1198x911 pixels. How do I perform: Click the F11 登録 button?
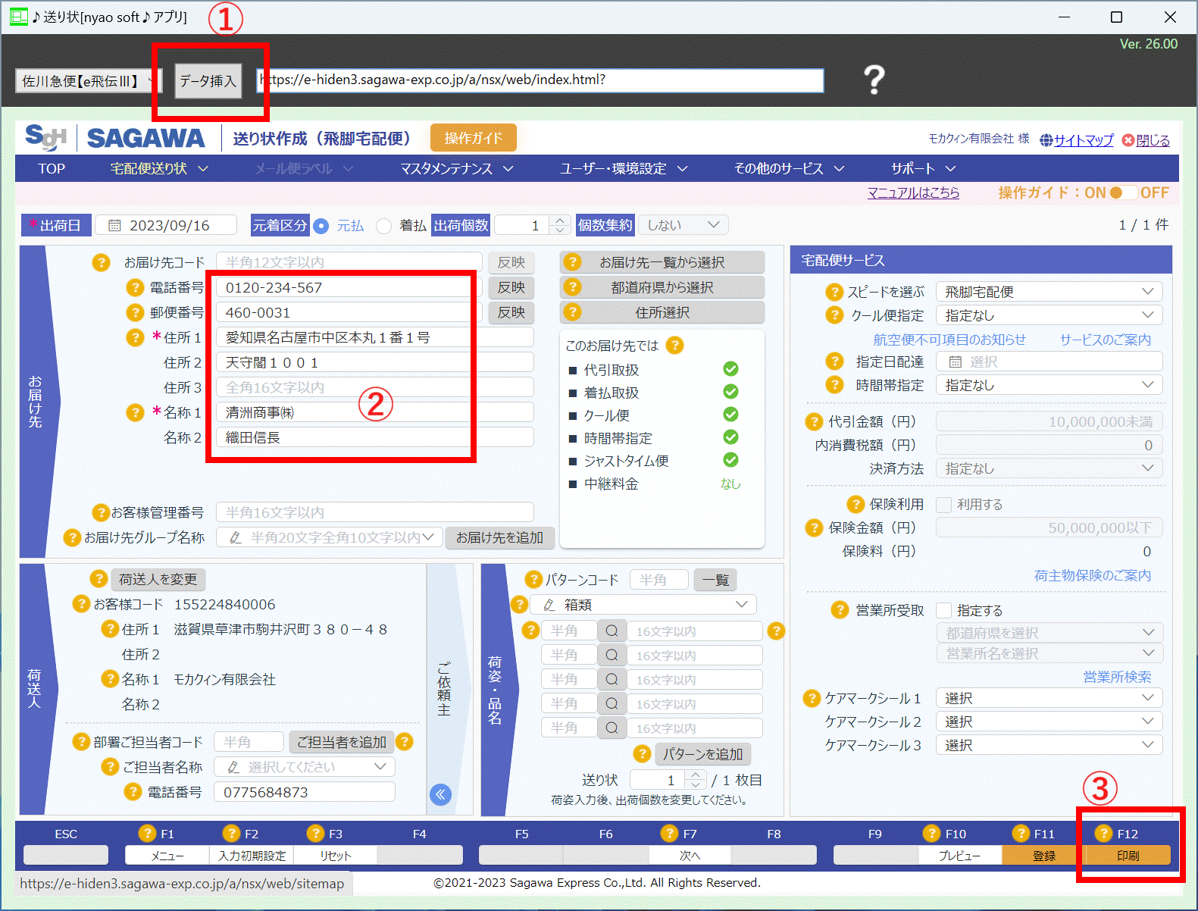pyautogui.click(x=1043, y=856)
